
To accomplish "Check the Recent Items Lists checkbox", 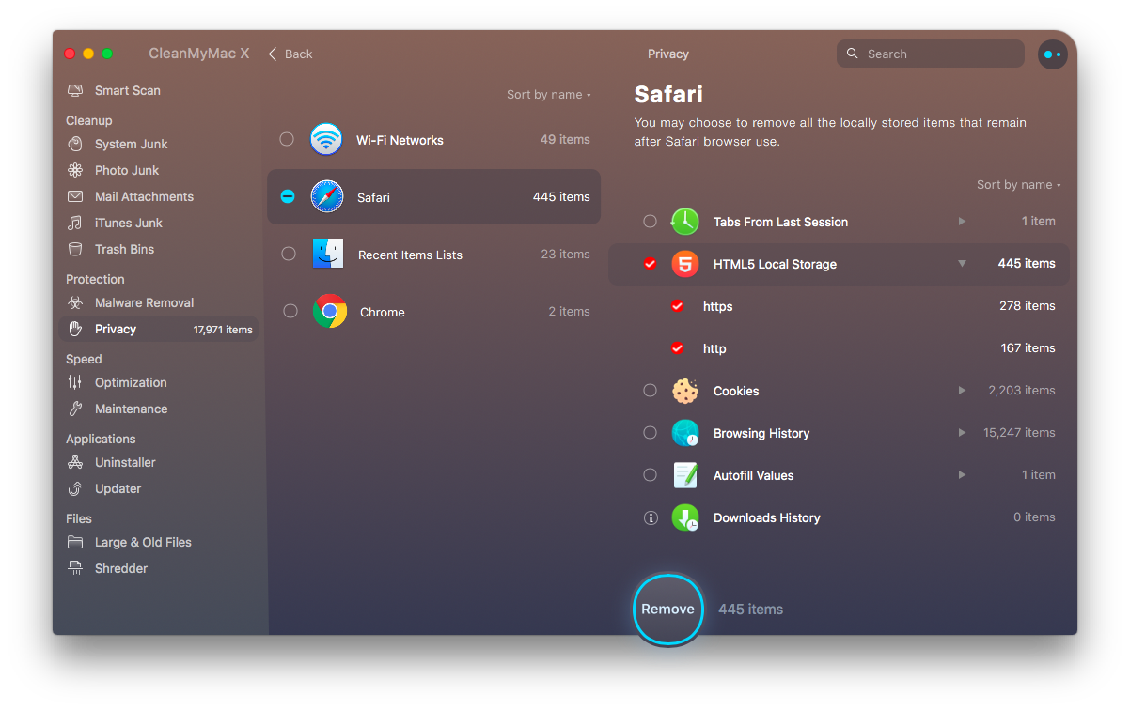I will pos(289,254).
